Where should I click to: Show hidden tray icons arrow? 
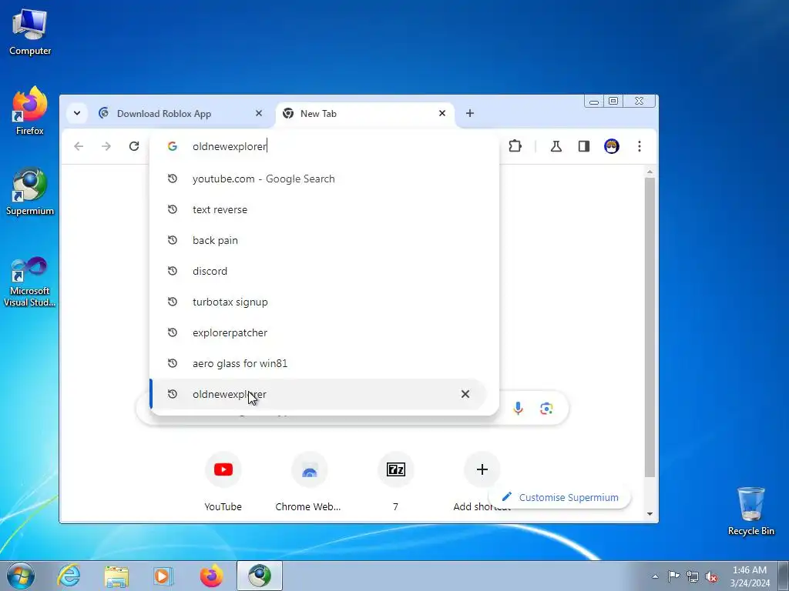[655, 576]
